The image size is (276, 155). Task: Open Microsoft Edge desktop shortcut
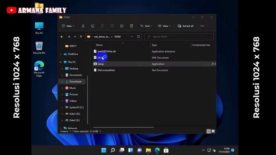pos(39,69)
